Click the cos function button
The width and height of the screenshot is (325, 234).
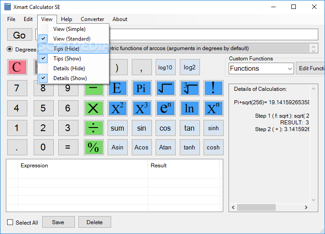(165, 128)
